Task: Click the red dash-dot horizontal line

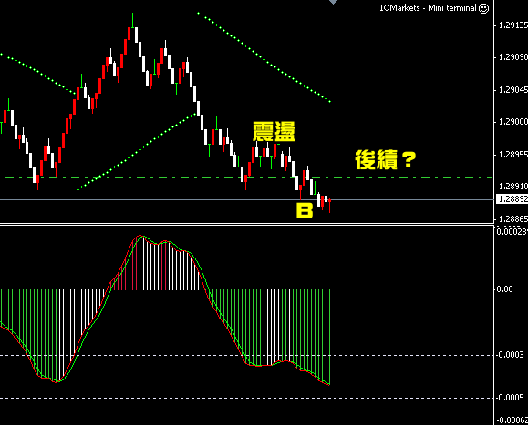Action: point(249,106)
